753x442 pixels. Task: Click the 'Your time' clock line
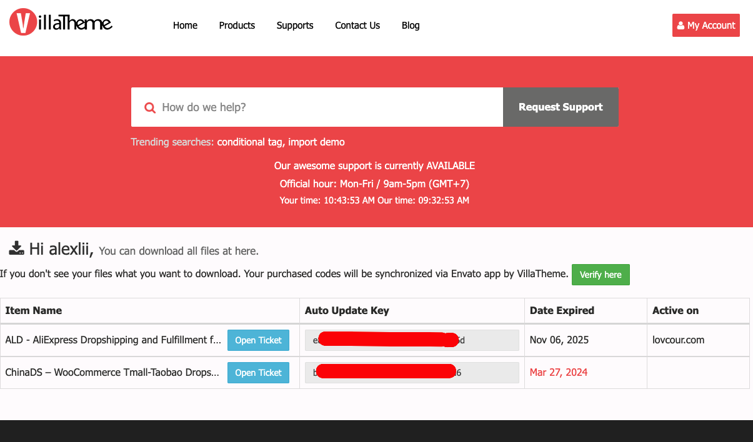click(x=374, y=200)
